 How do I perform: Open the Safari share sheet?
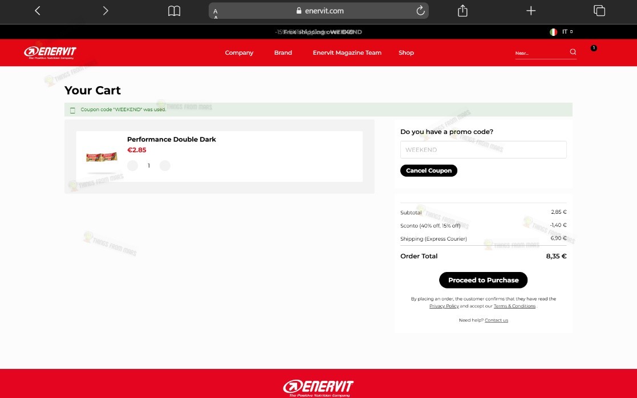pos(462,11)
